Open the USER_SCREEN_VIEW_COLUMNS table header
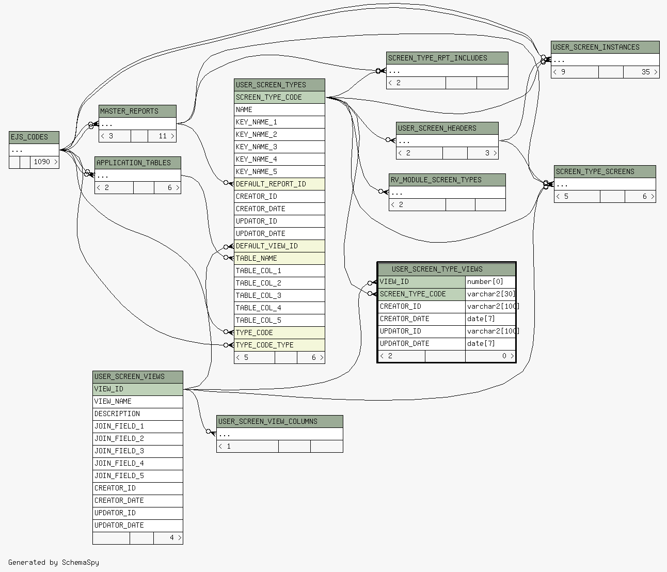Screen dimensions: 667x572 pos(280,422)
